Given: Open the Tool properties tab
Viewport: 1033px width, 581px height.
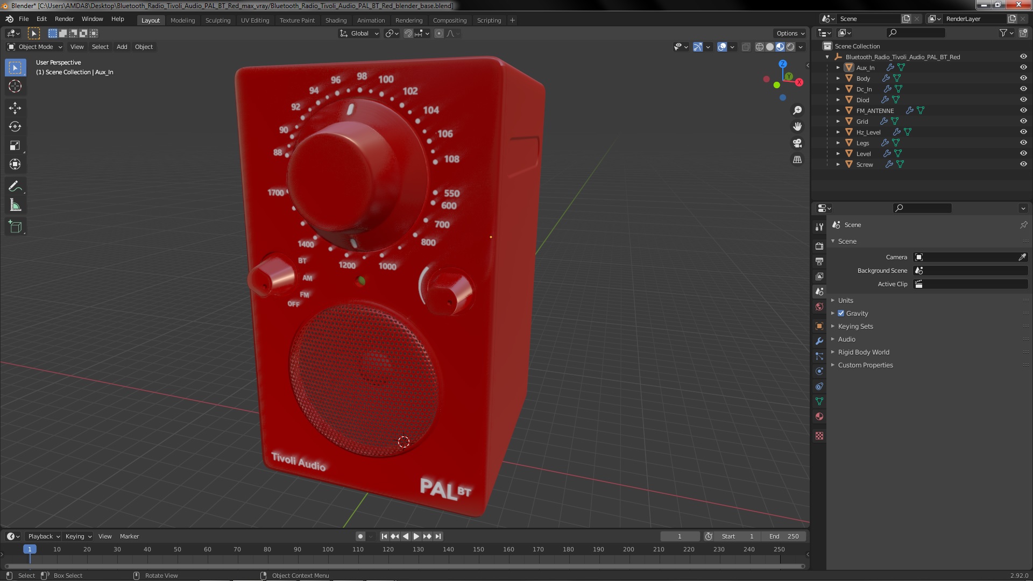Looking at the screenshot, I should pyautogui.click(x=819, y=227).
